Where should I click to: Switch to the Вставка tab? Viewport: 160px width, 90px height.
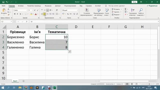[21, 6]
